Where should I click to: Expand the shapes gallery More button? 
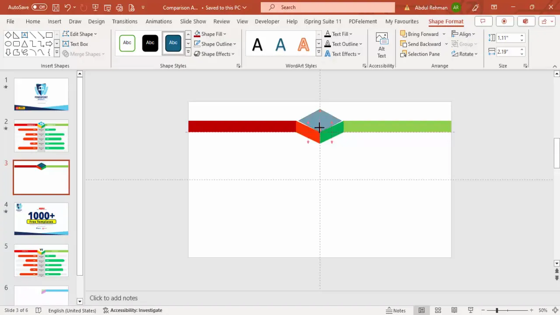pyautogui.click(x=57, y=52)
